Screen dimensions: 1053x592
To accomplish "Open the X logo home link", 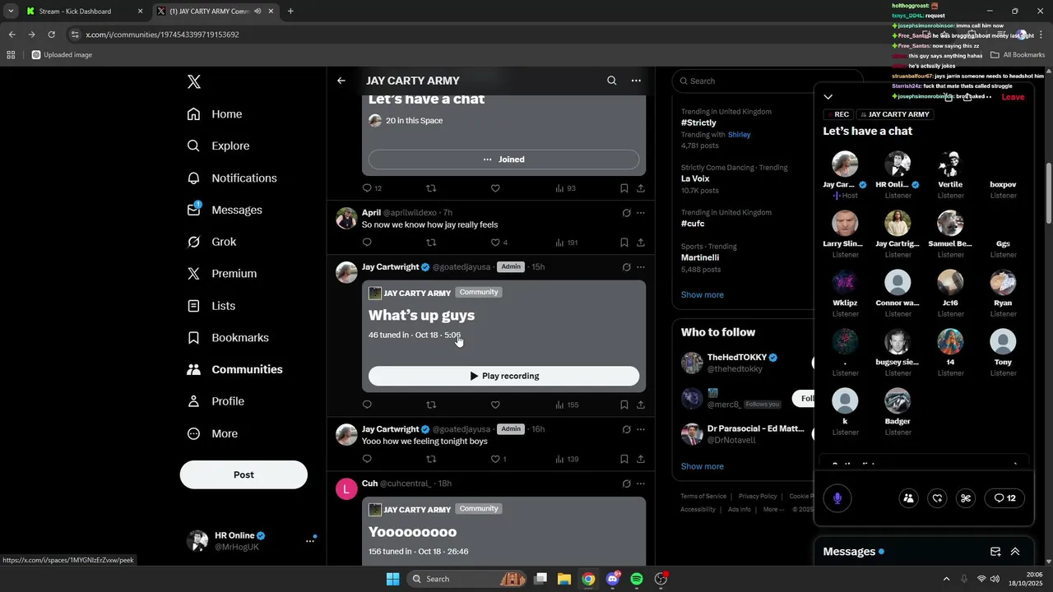I will point(194,81).
